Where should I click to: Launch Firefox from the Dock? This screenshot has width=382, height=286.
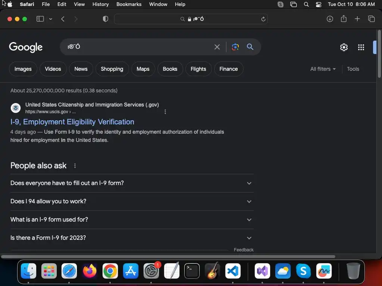tap(90, 271)
